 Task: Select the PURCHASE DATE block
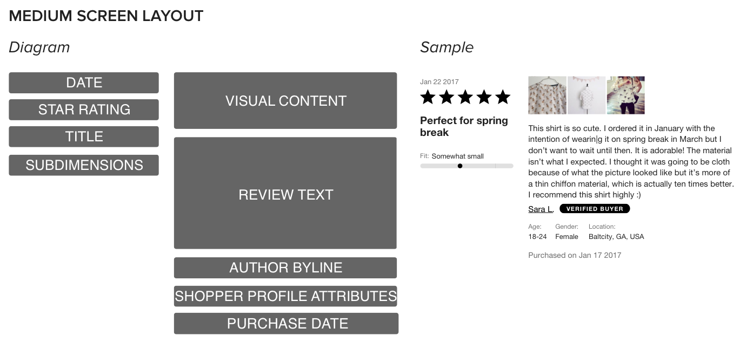pyautogui.click(x=287, y=323)
